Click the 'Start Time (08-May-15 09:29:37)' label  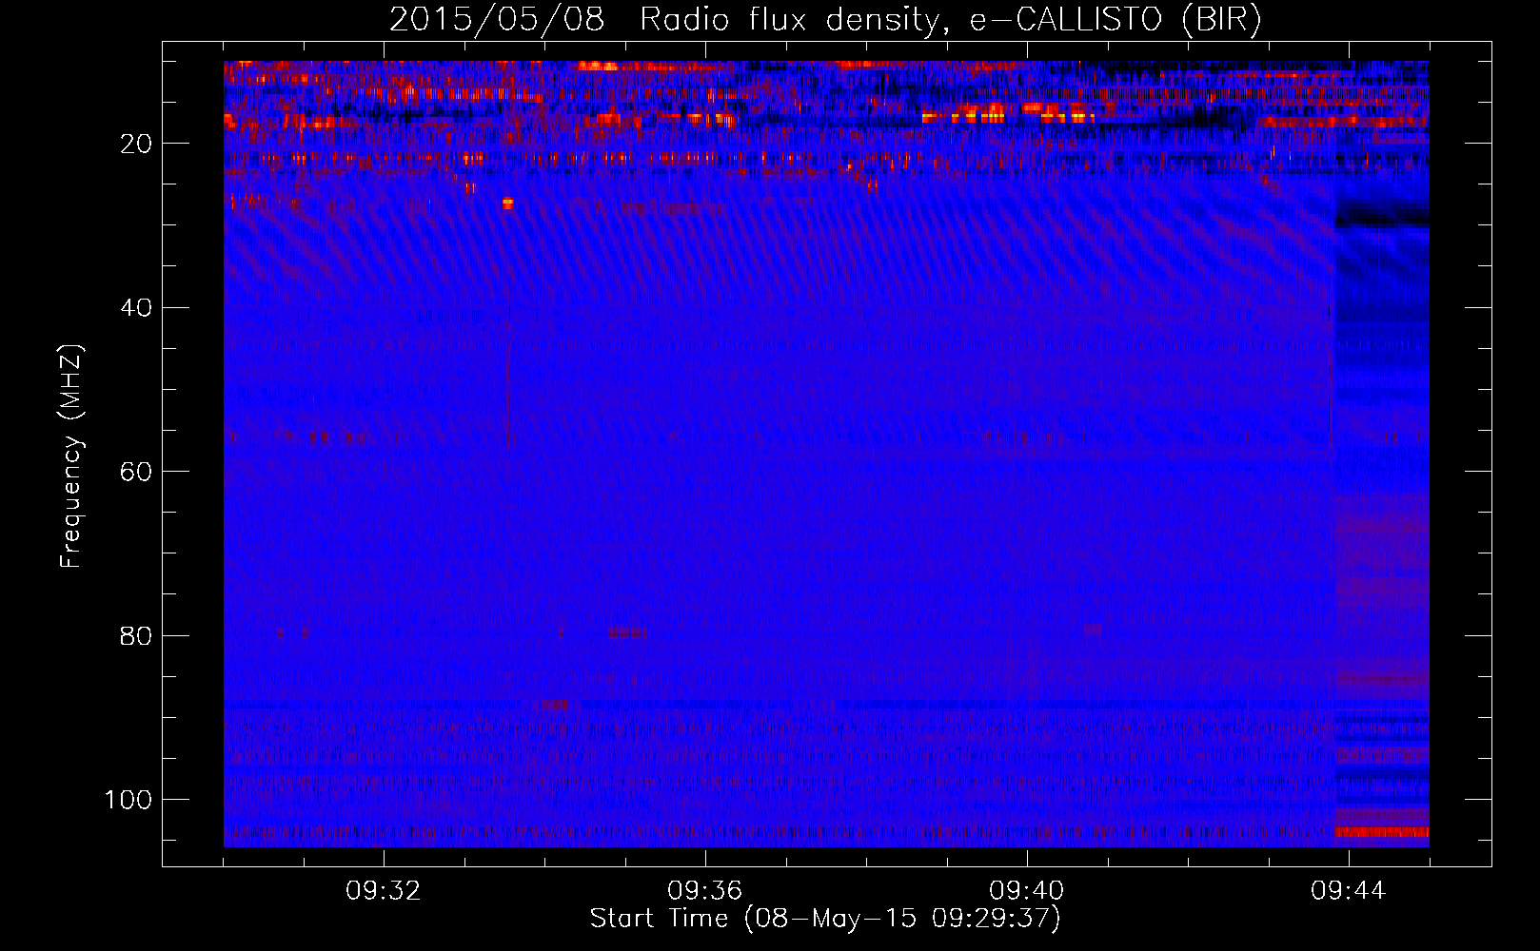tap(825, 919)
